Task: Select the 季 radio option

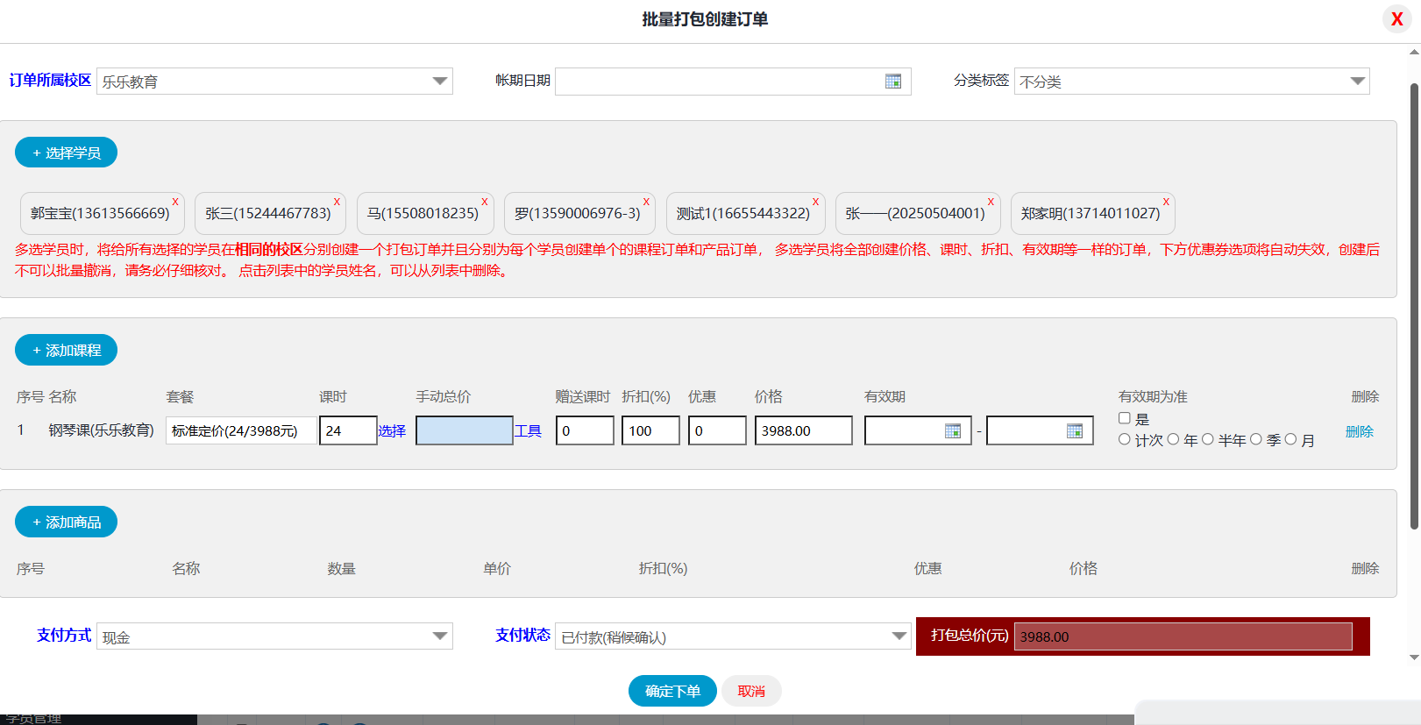Action: pos(1256,439)
